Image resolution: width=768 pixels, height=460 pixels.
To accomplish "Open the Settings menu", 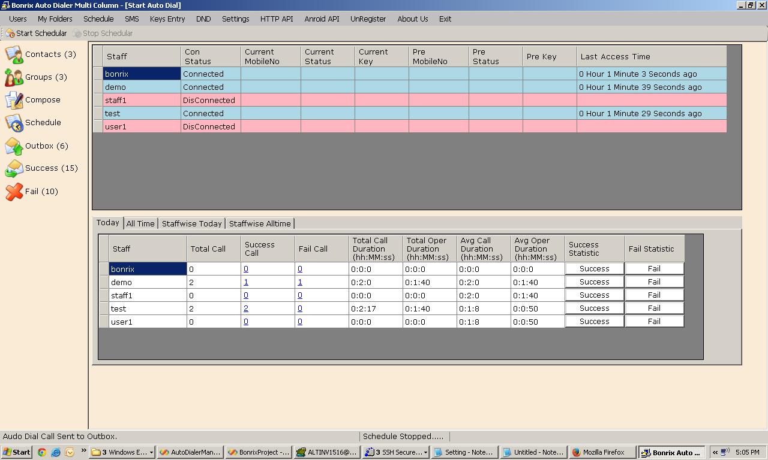I will tap(235, 19).
